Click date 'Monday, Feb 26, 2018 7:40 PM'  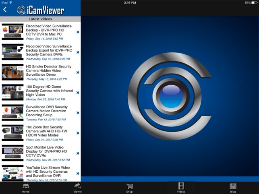pos(46,99)
